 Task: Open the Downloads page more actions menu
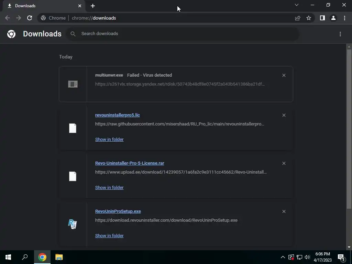pos(340,34)
